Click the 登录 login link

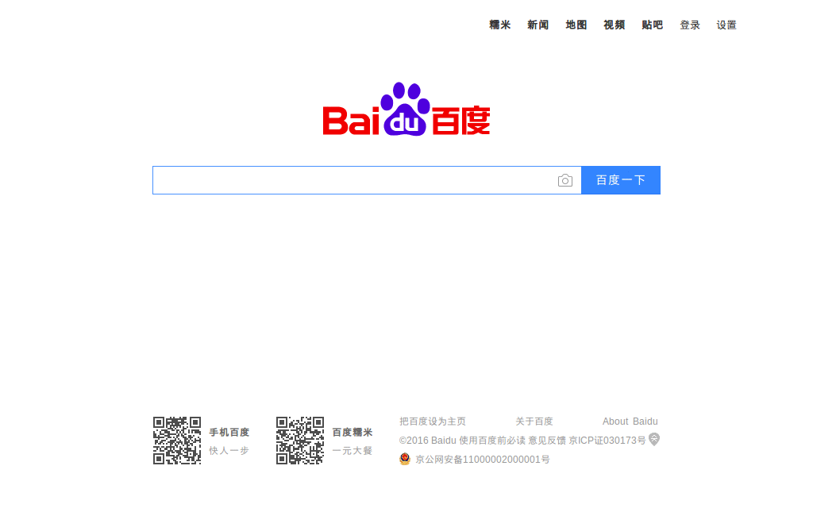(x=690, y=25)
